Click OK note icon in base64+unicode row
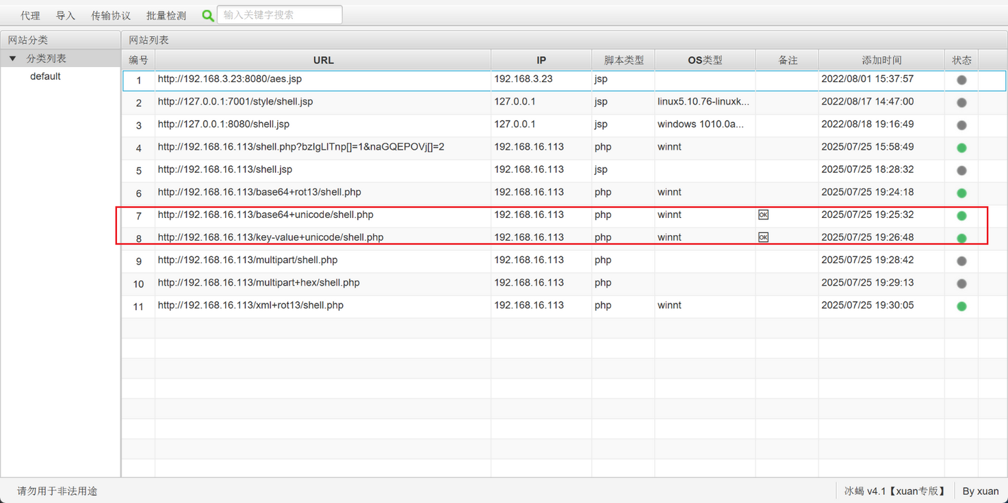The height and width of the screenshot is (503, 1008). click(x=763, y=215)
